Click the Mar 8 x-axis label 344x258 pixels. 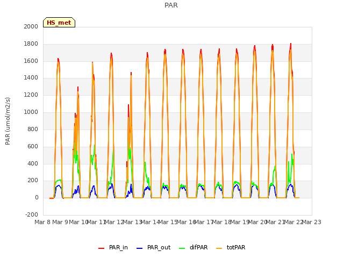pos(42,222)
